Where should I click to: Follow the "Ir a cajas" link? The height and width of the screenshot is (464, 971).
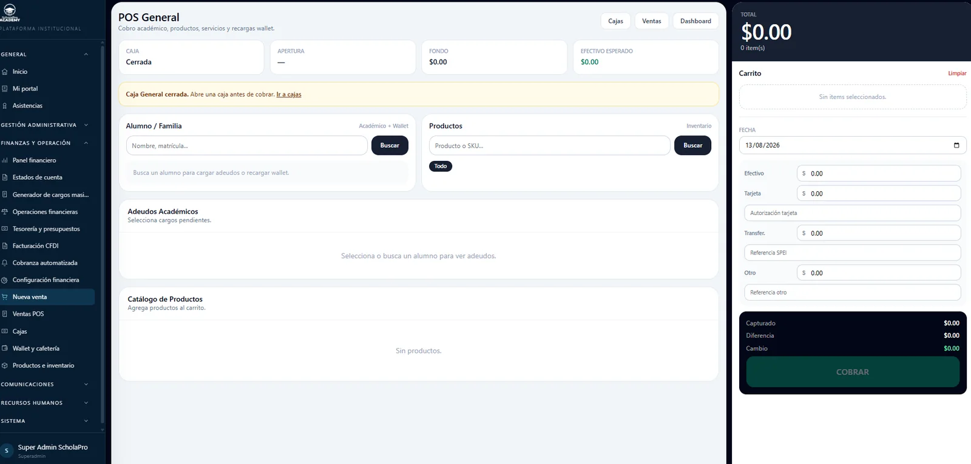[289, 95]
